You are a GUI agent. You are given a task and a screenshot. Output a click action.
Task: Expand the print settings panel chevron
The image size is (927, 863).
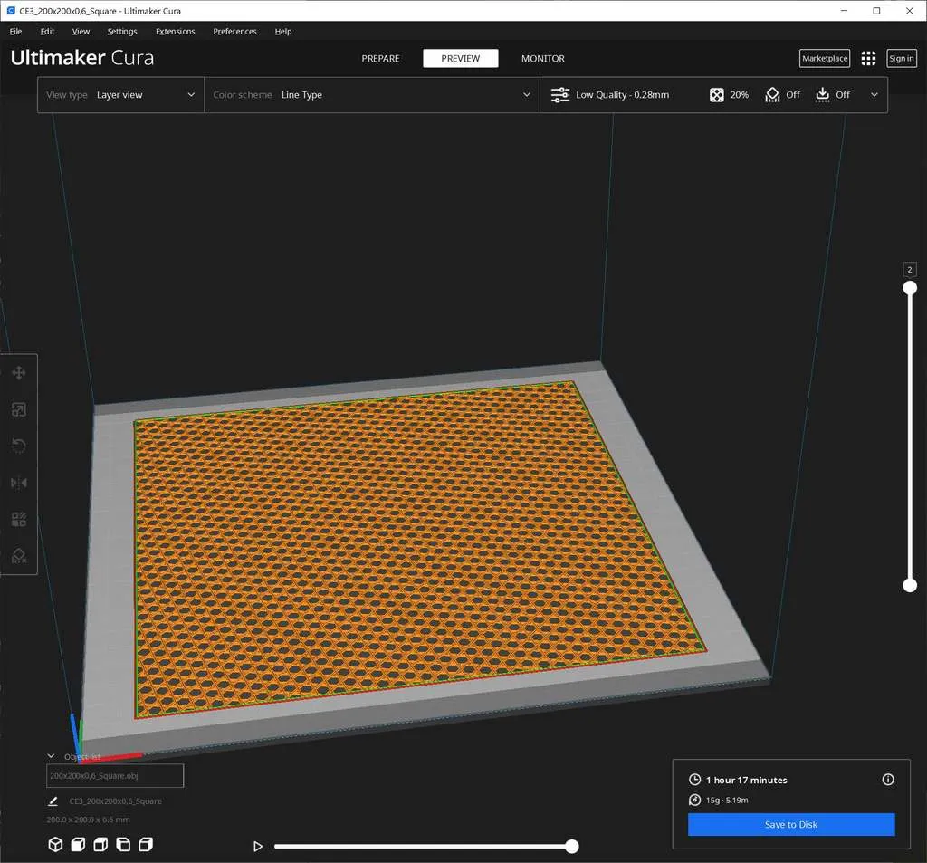[x=874, y=94]
